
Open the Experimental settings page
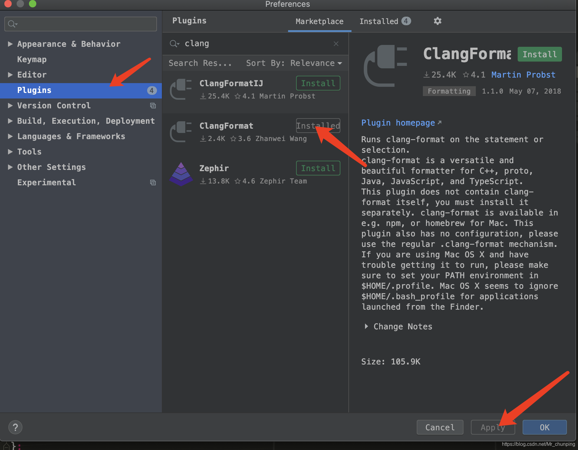coord(46,183)
